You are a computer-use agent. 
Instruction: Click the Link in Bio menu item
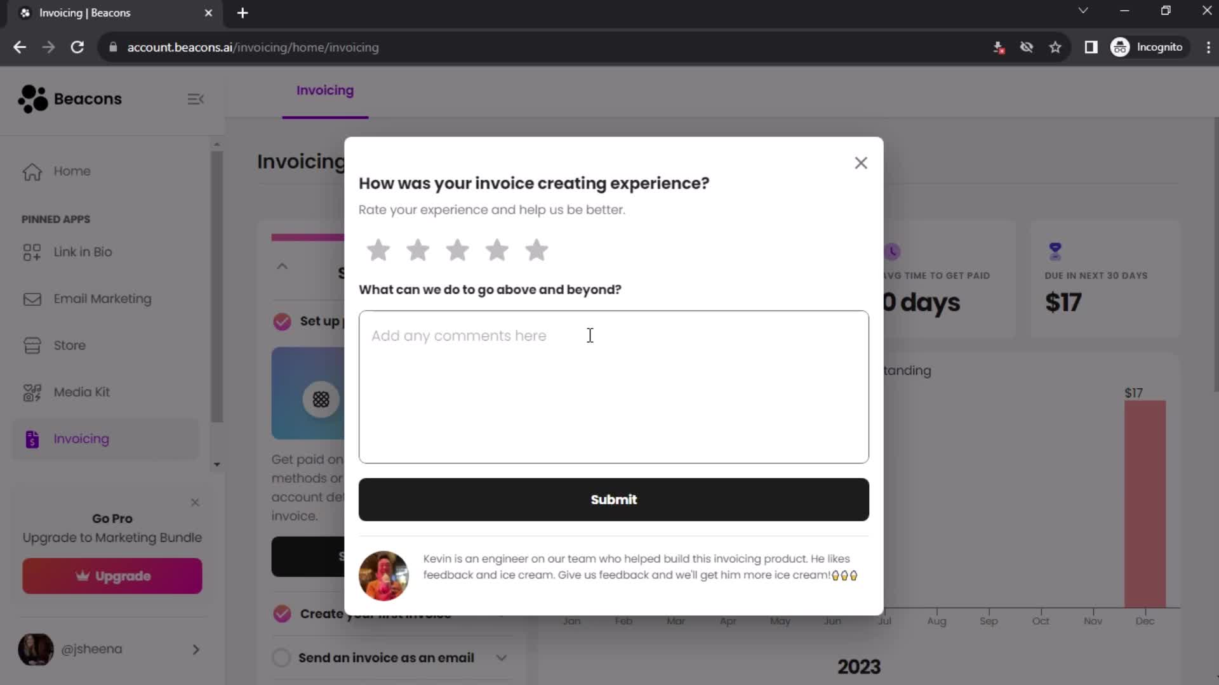[83, 252]
